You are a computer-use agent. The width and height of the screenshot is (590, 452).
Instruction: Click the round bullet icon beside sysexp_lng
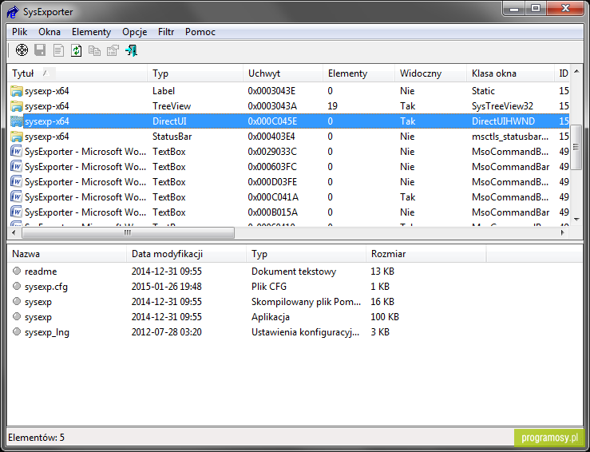(x=17, y=331)
